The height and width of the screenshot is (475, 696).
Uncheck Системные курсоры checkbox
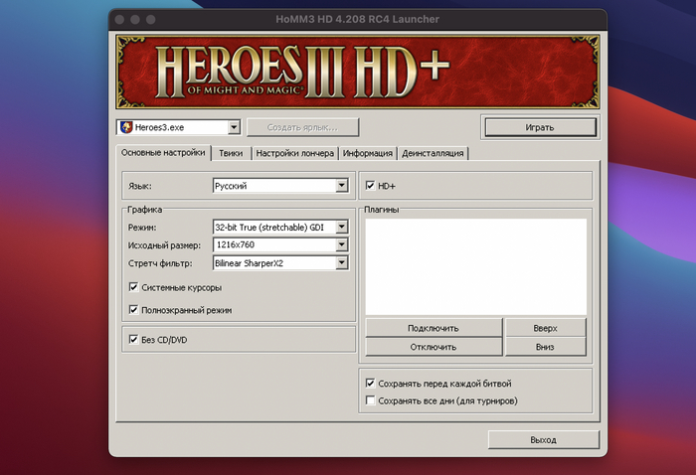133,287
